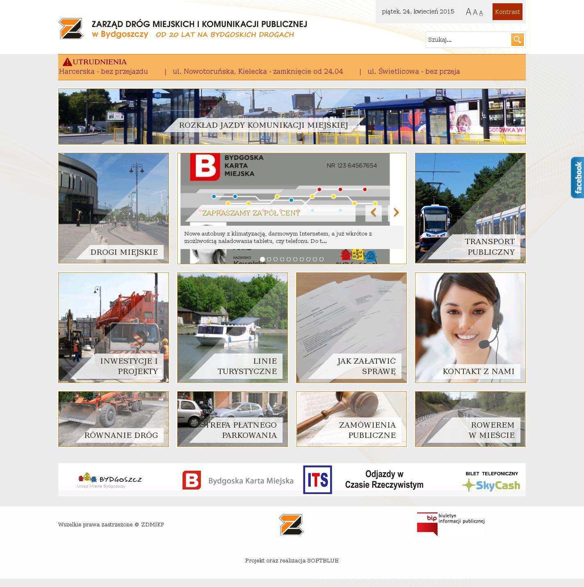The width and height of the screenshot is (584, 587).
Task: Click into the Szukaj search field
Action: click(x=468, y=40)
